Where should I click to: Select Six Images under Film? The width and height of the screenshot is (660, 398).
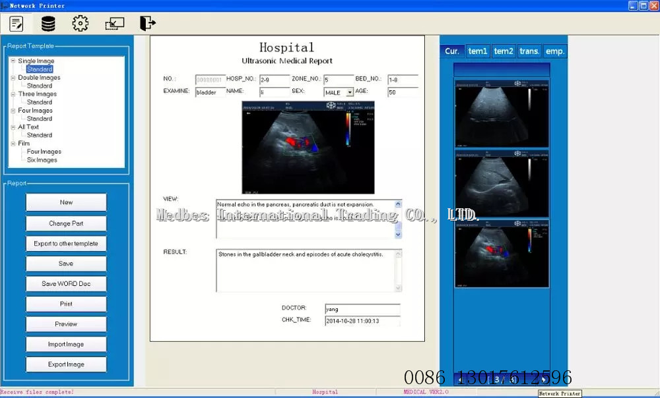(x=42, y=159)
